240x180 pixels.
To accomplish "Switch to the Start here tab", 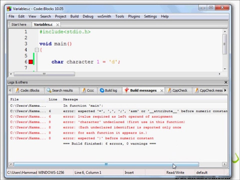I will tap(19, 24).
